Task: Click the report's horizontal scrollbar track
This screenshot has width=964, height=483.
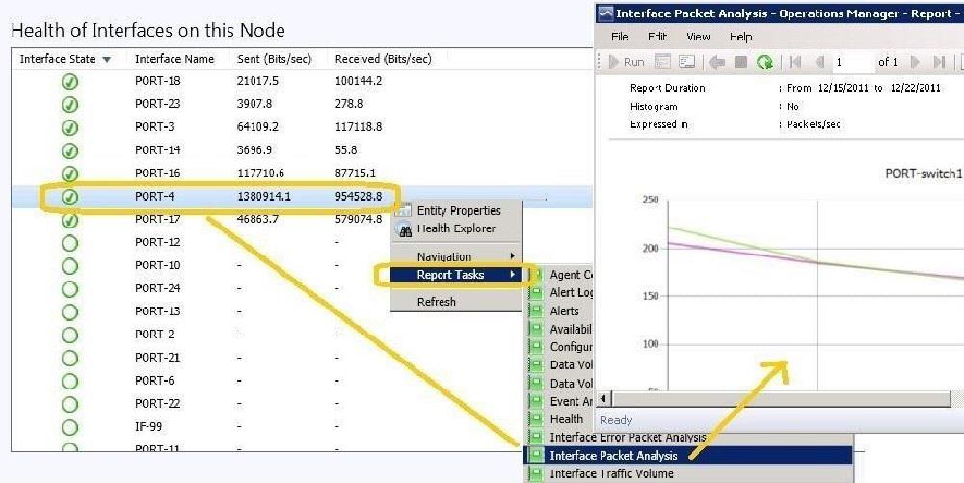Action: pos(781,399)
